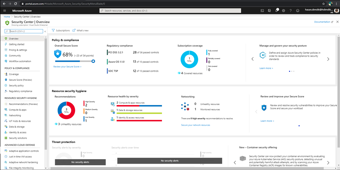Show previous container security card

tap(235, 162)
